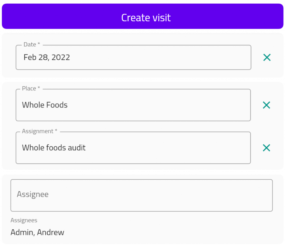The width and height of the screenshot is (285, 246).
Task: Clear the Place field with its X icon
Action: (x=266, y=105)
